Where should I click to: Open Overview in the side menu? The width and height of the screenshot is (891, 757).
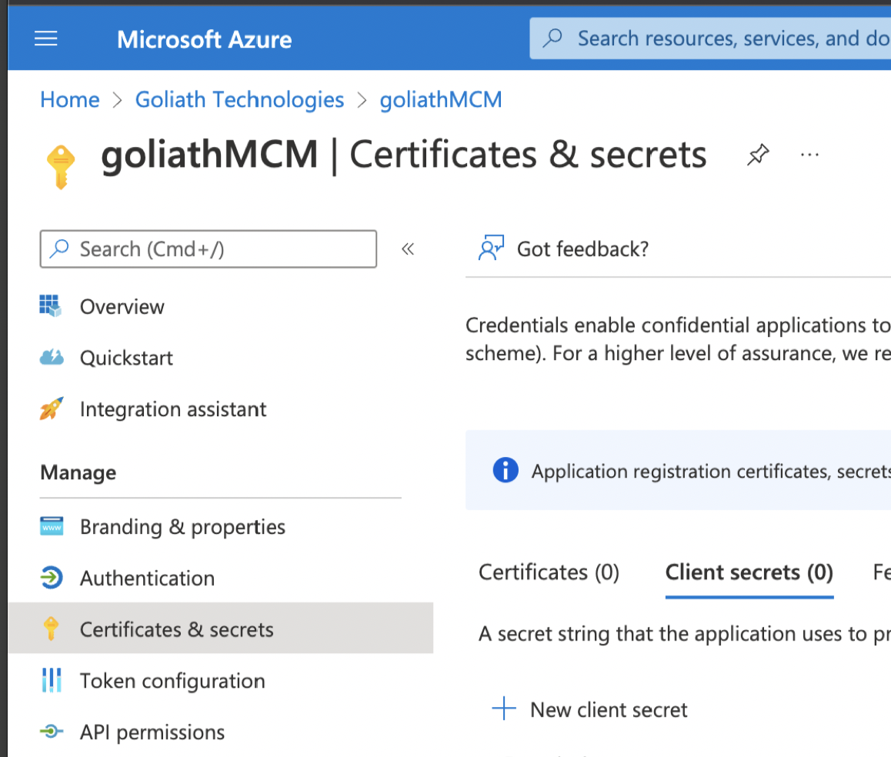coord(122,307)
